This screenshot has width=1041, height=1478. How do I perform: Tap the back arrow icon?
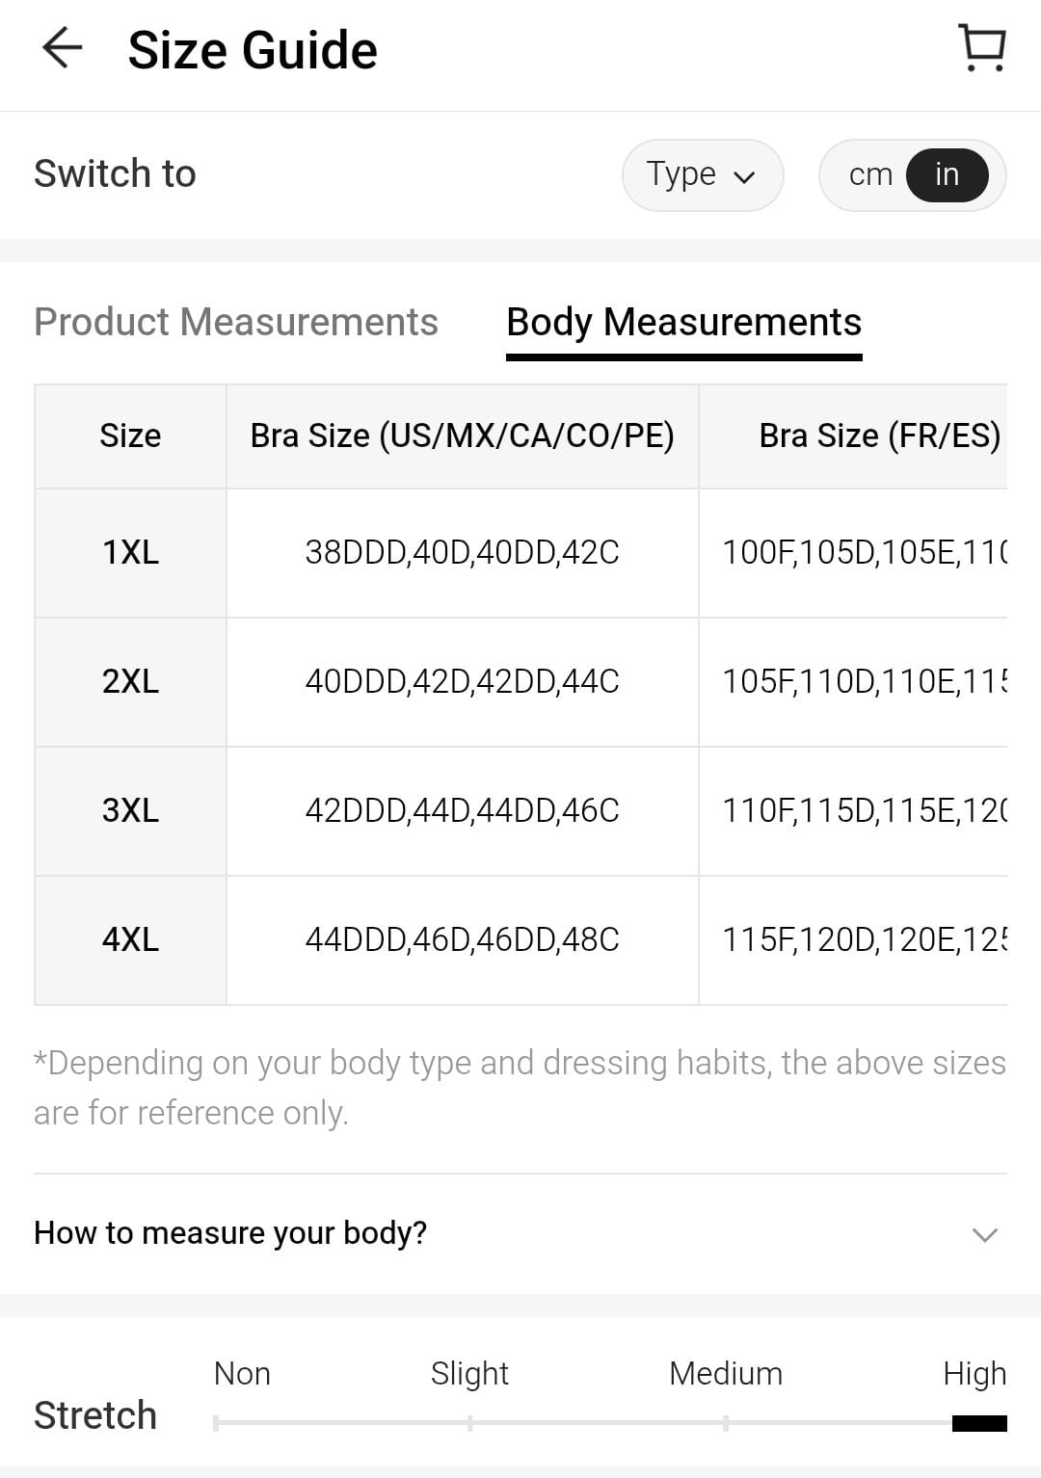click(63, 49)
